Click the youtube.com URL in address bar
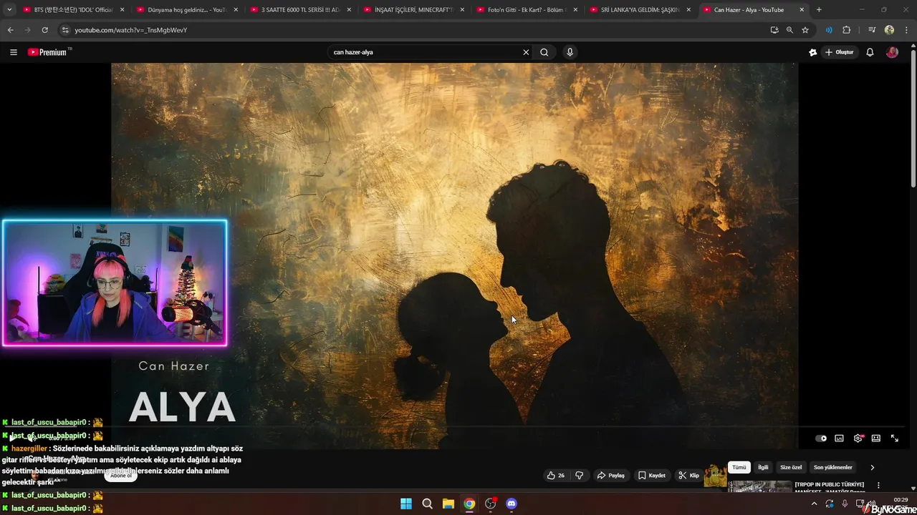Image resolution: width=917 pixels, height=515 pixels. coord(130,30)
